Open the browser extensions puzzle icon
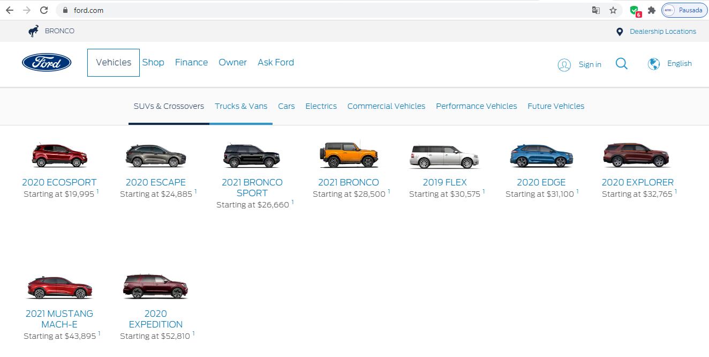 [x=651, y=10]
